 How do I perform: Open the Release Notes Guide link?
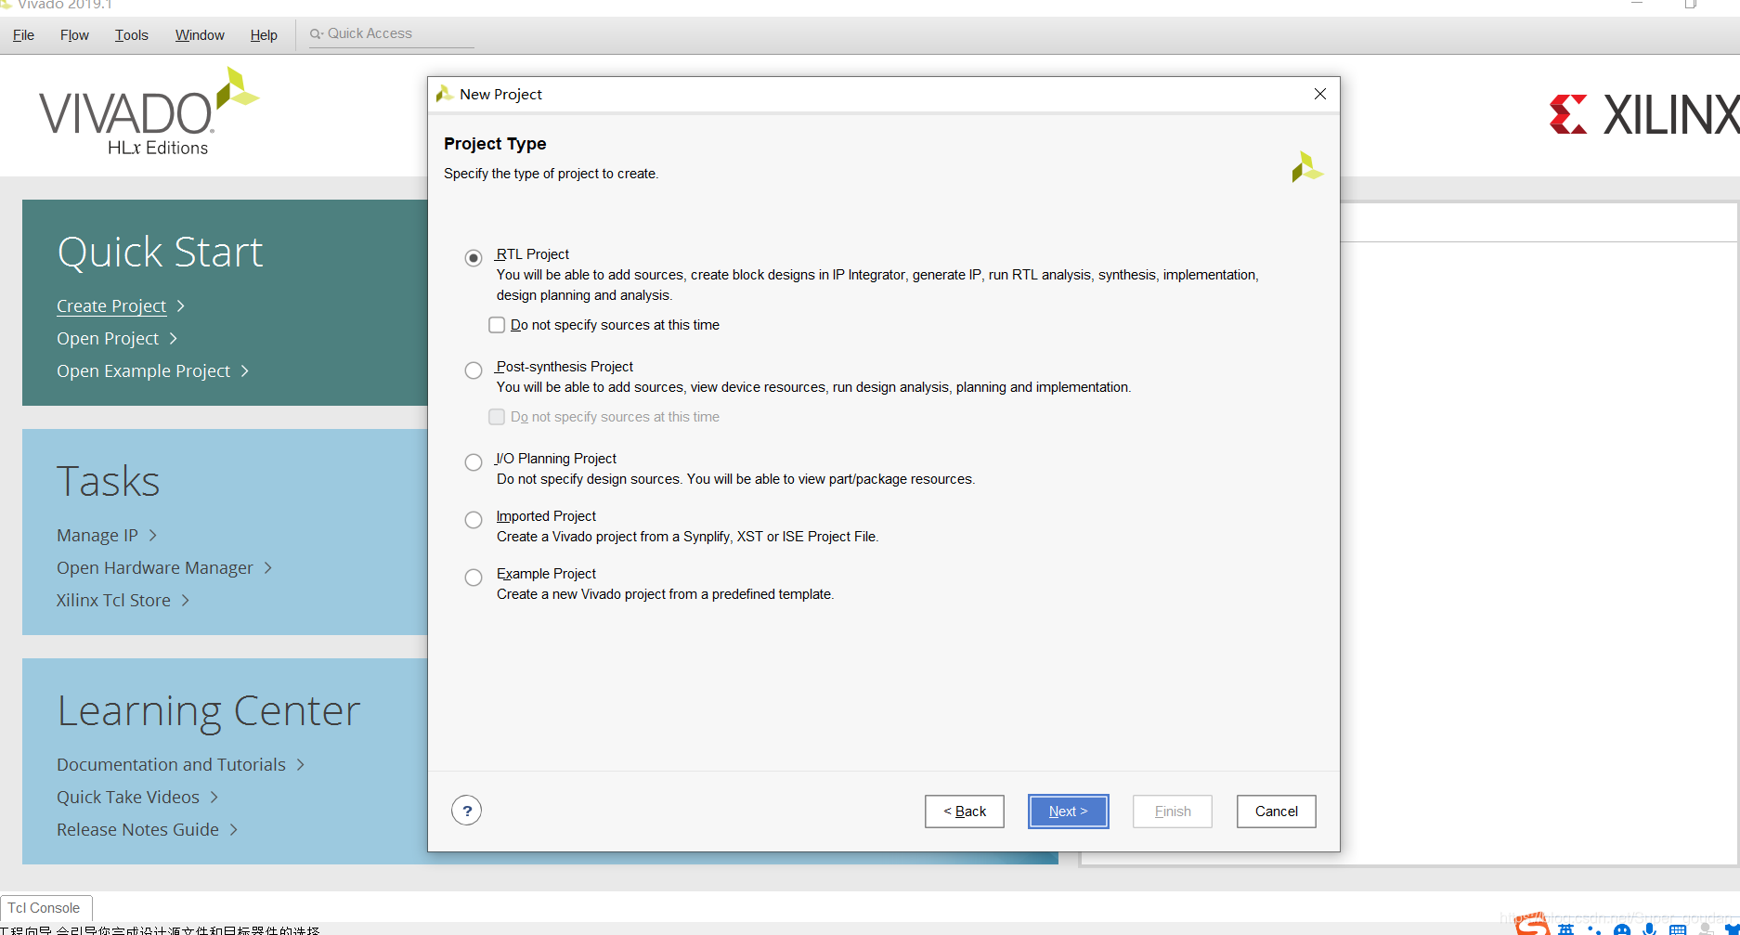(137, 830)
